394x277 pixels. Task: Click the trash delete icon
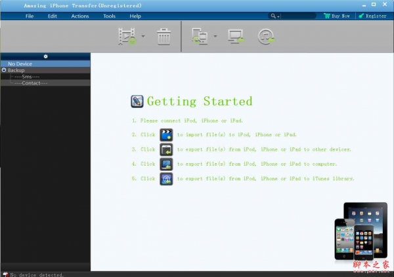tap(164, 37)
